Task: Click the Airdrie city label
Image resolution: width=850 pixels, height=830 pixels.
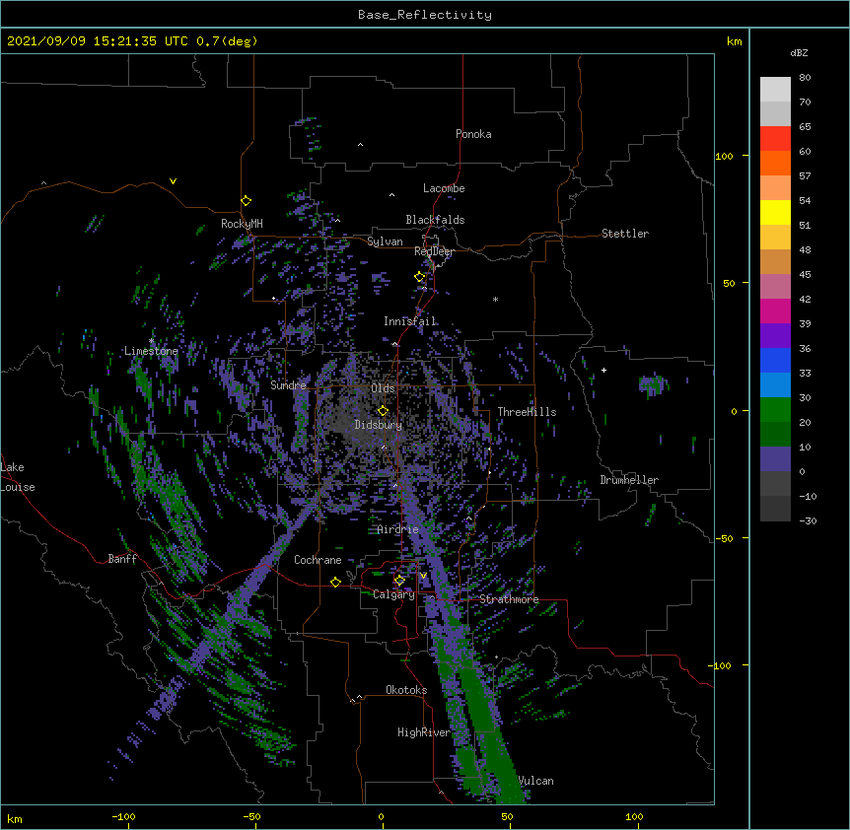Action: (398, 529)
